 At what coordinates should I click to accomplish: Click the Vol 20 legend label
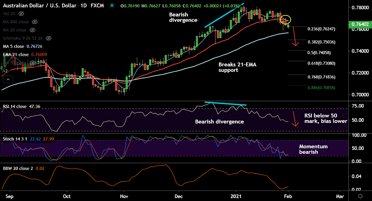(9, 14)
